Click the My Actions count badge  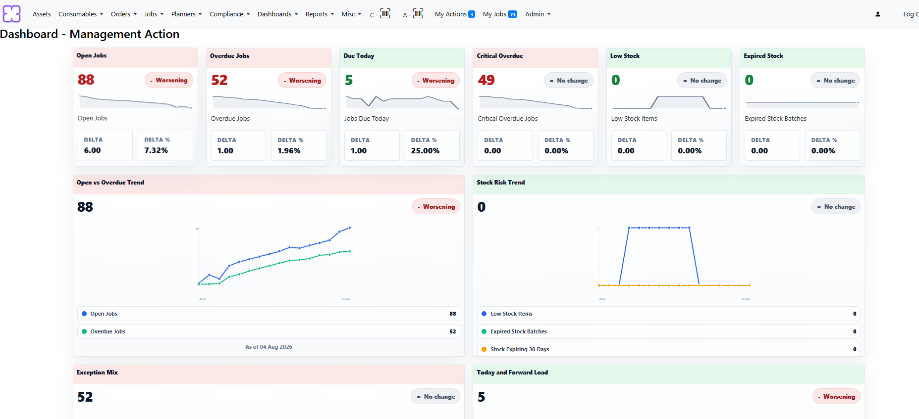pyautogui.click(x=472, y=14)
